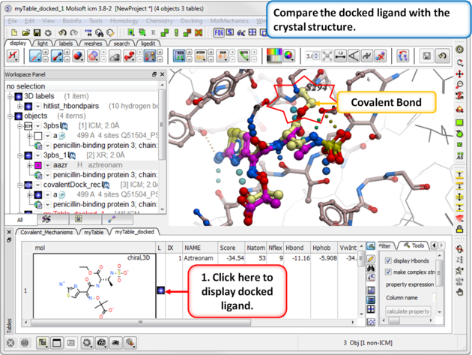Expand the hitlist_hbondpairs node

click(x=20, y=106)
